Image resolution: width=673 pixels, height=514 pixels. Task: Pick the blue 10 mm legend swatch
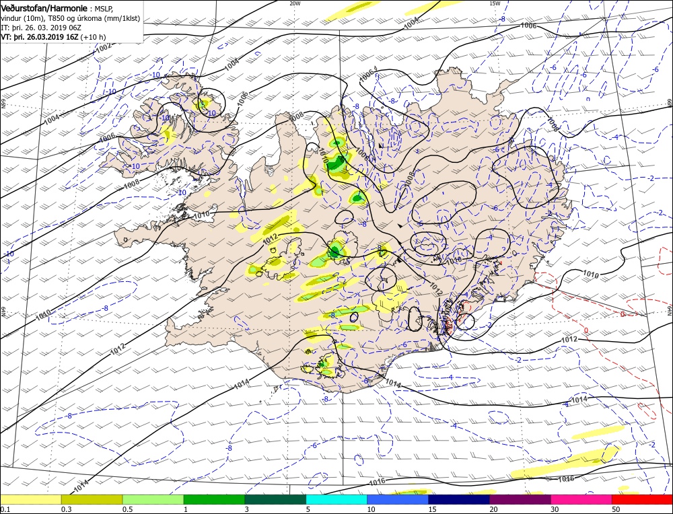click(x=398, y=499)
